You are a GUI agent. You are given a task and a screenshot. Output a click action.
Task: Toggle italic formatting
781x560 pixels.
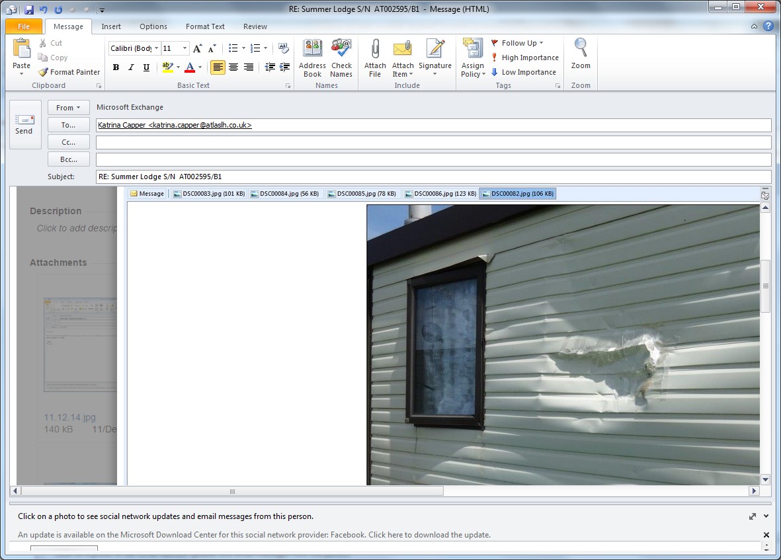pos(131,67)
